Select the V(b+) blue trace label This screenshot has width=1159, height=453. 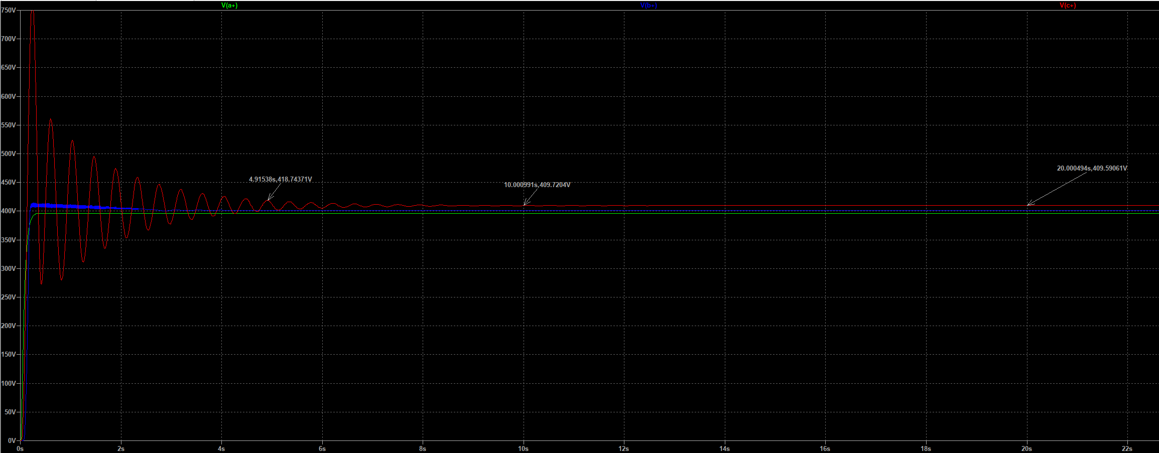point(649,6)
